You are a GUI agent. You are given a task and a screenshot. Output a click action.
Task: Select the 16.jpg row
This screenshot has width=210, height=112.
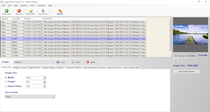pyautogui.click(x=73, y=46)
